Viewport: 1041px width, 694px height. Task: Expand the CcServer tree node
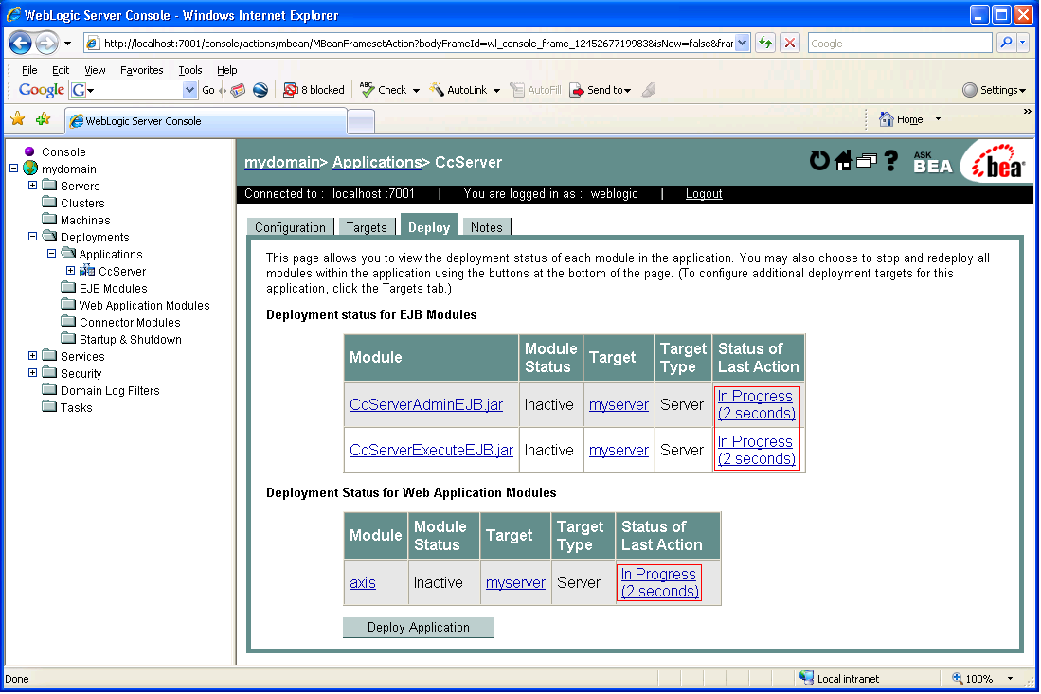click(x=69, y=271)
